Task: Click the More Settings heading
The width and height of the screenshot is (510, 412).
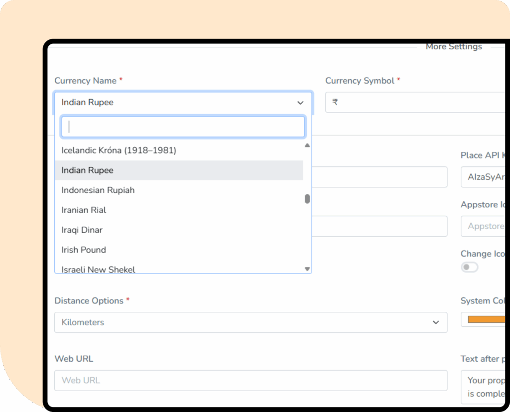Action: point(454,46)
